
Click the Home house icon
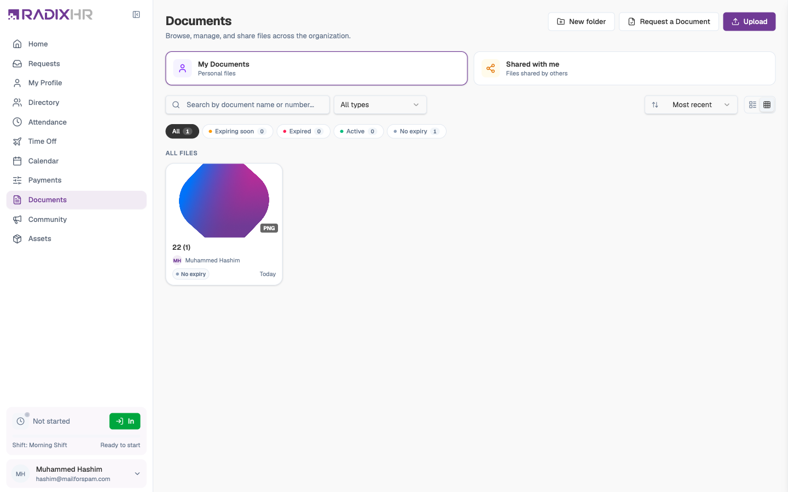coord(18,44)
